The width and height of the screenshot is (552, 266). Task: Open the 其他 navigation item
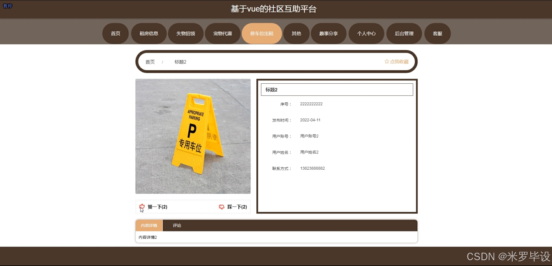coord(297,33)
